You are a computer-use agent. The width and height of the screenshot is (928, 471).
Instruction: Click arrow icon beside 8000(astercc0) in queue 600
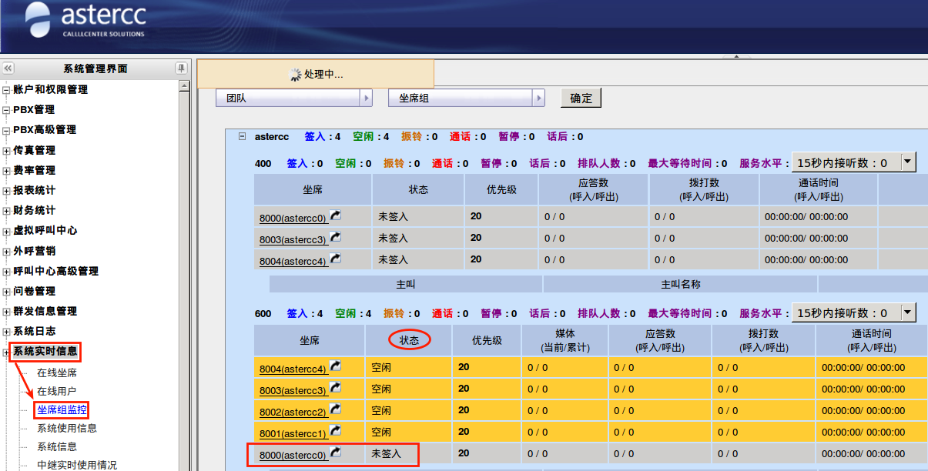coord(335,453)
